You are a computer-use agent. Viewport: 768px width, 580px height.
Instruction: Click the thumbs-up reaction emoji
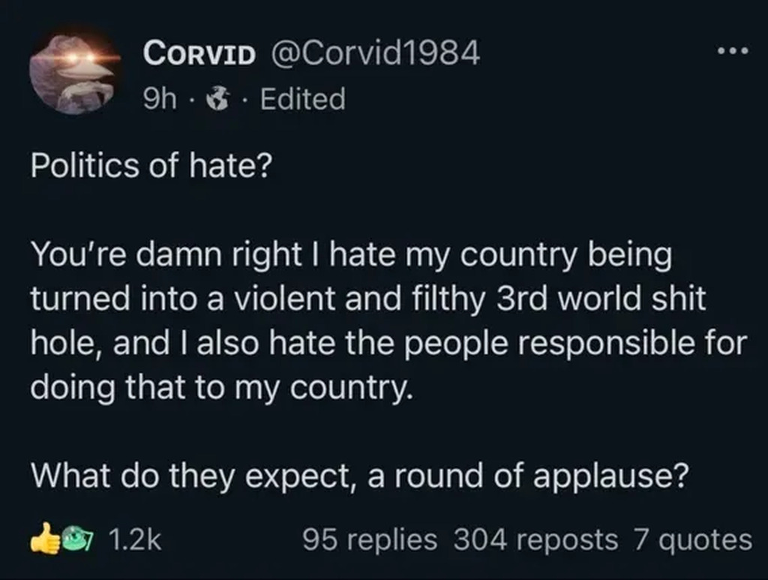click(45, 537)
